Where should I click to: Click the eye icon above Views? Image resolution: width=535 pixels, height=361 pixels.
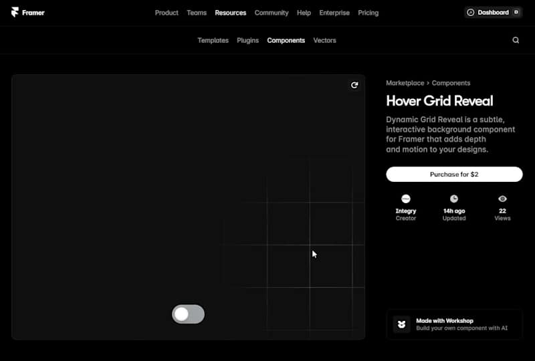click(502, 199)
